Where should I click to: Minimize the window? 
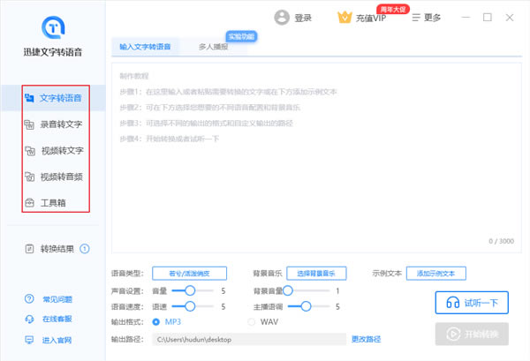(x=466, y=18)
